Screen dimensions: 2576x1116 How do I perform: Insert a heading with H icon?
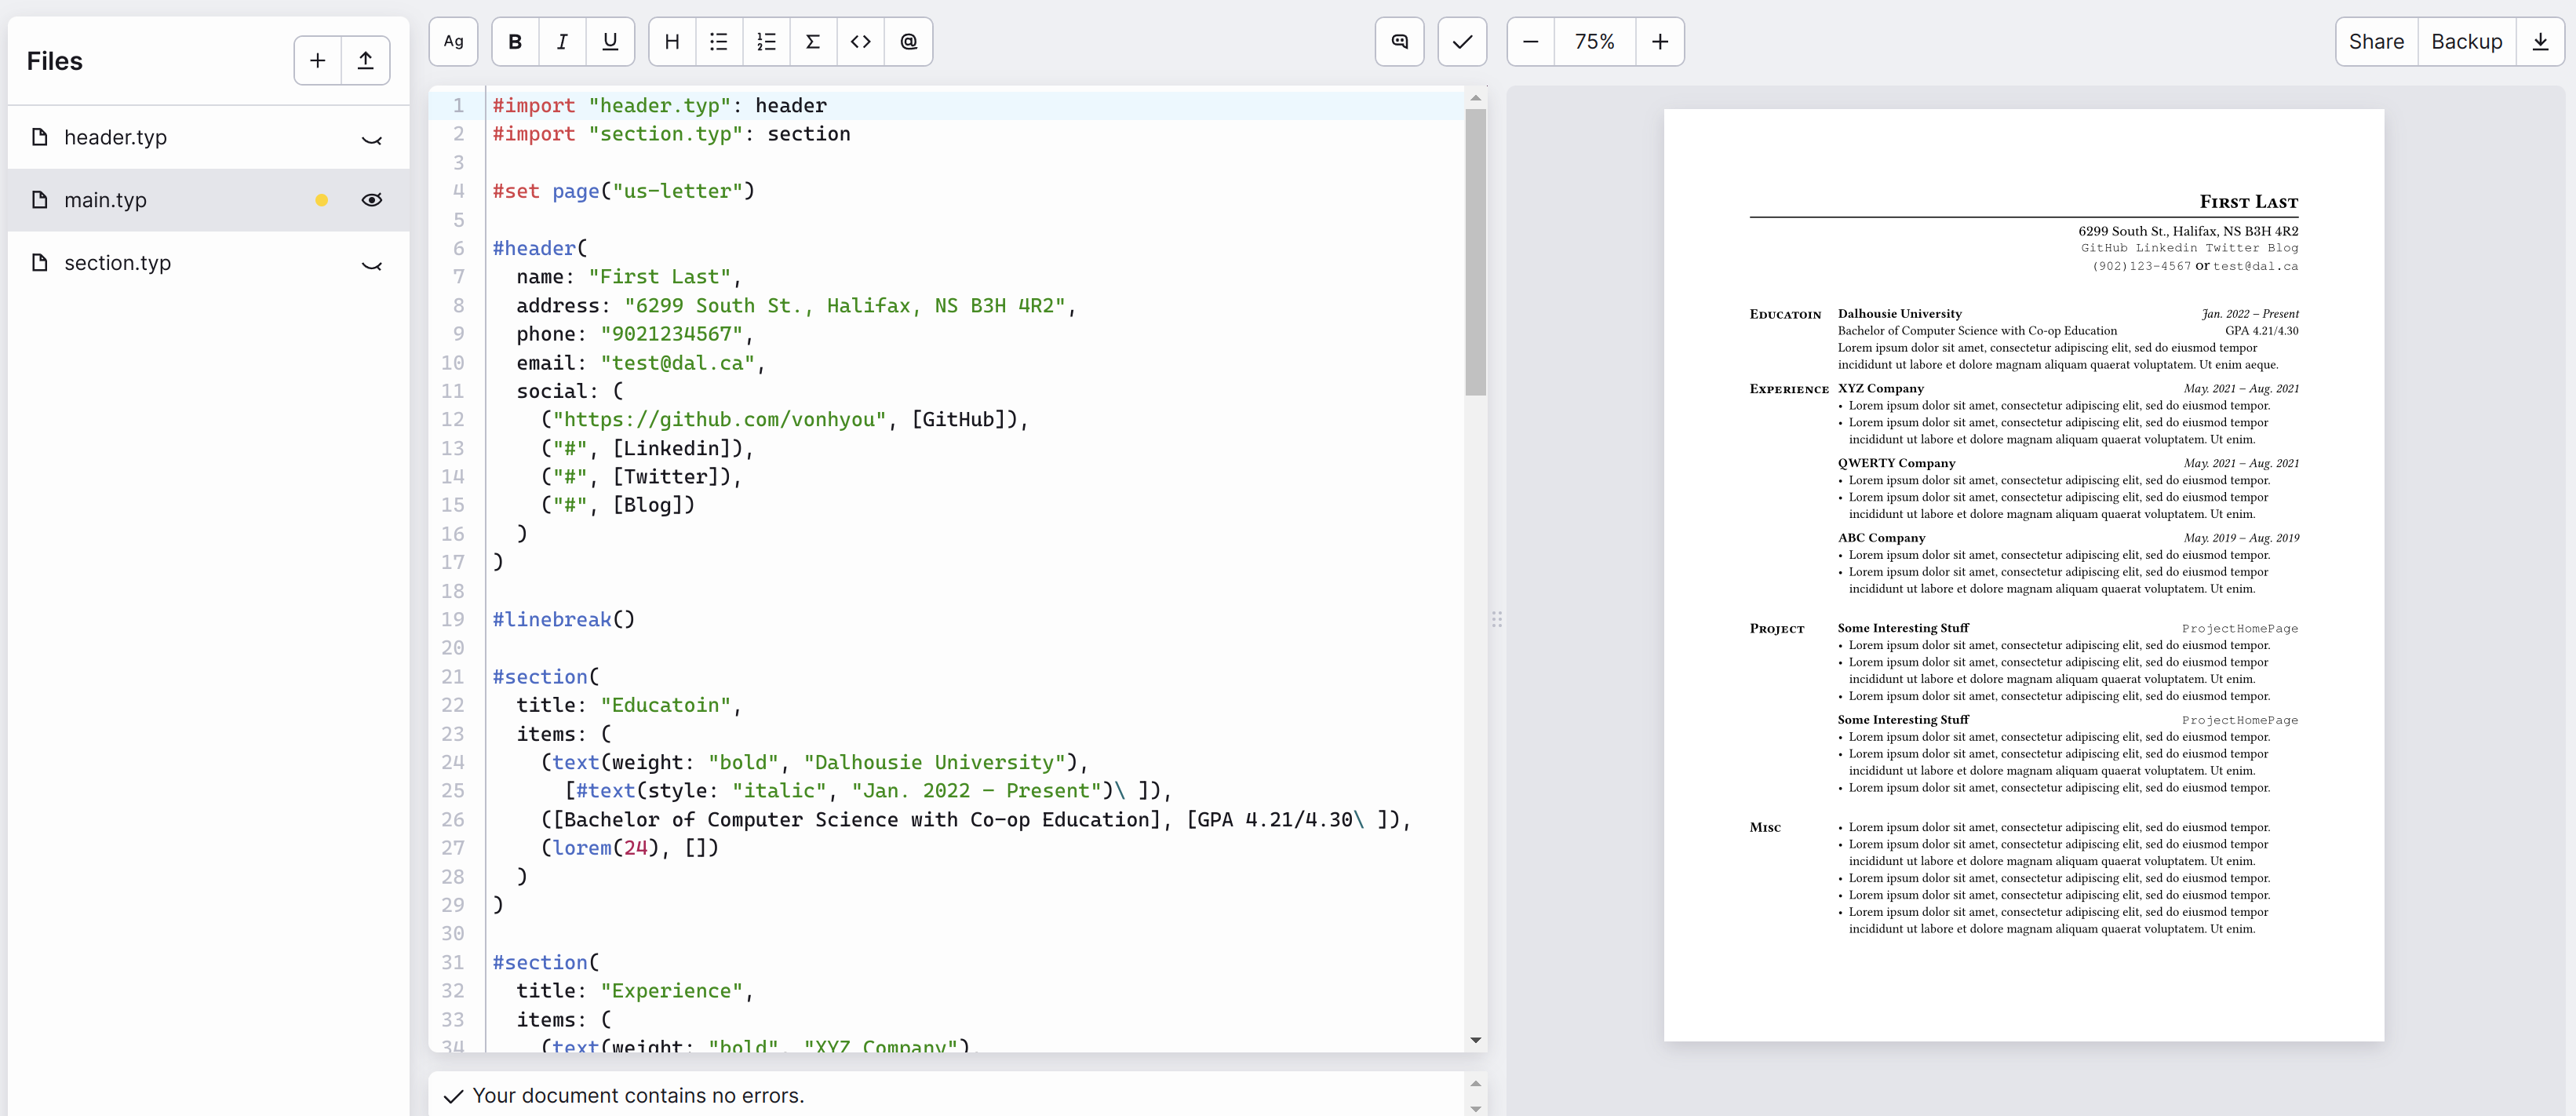click(x=672, y=42)
